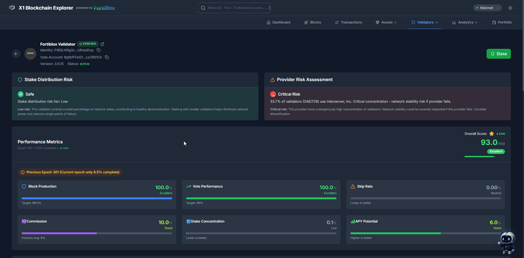Click the Safe green check icon
The width and height of the screenshot is (524, 258).
tap(20, 94)
